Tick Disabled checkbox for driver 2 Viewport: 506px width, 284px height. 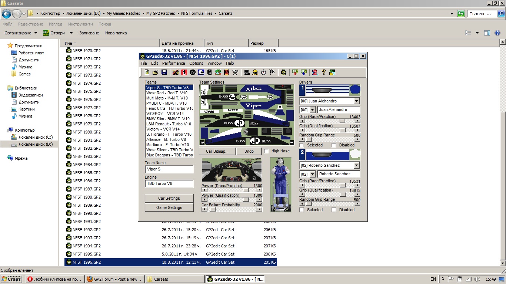pos(334,210)
